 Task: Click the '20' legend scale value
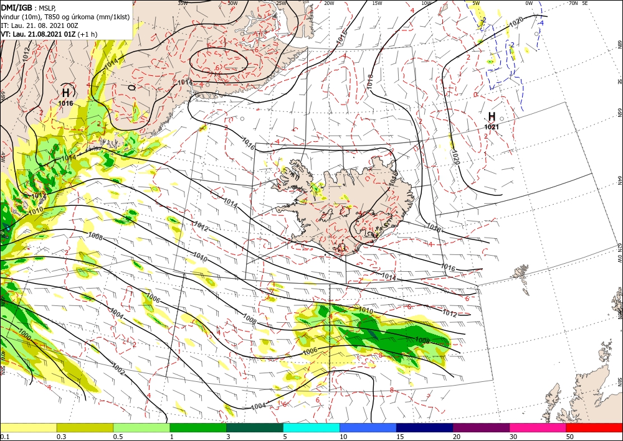click(457, 437)
